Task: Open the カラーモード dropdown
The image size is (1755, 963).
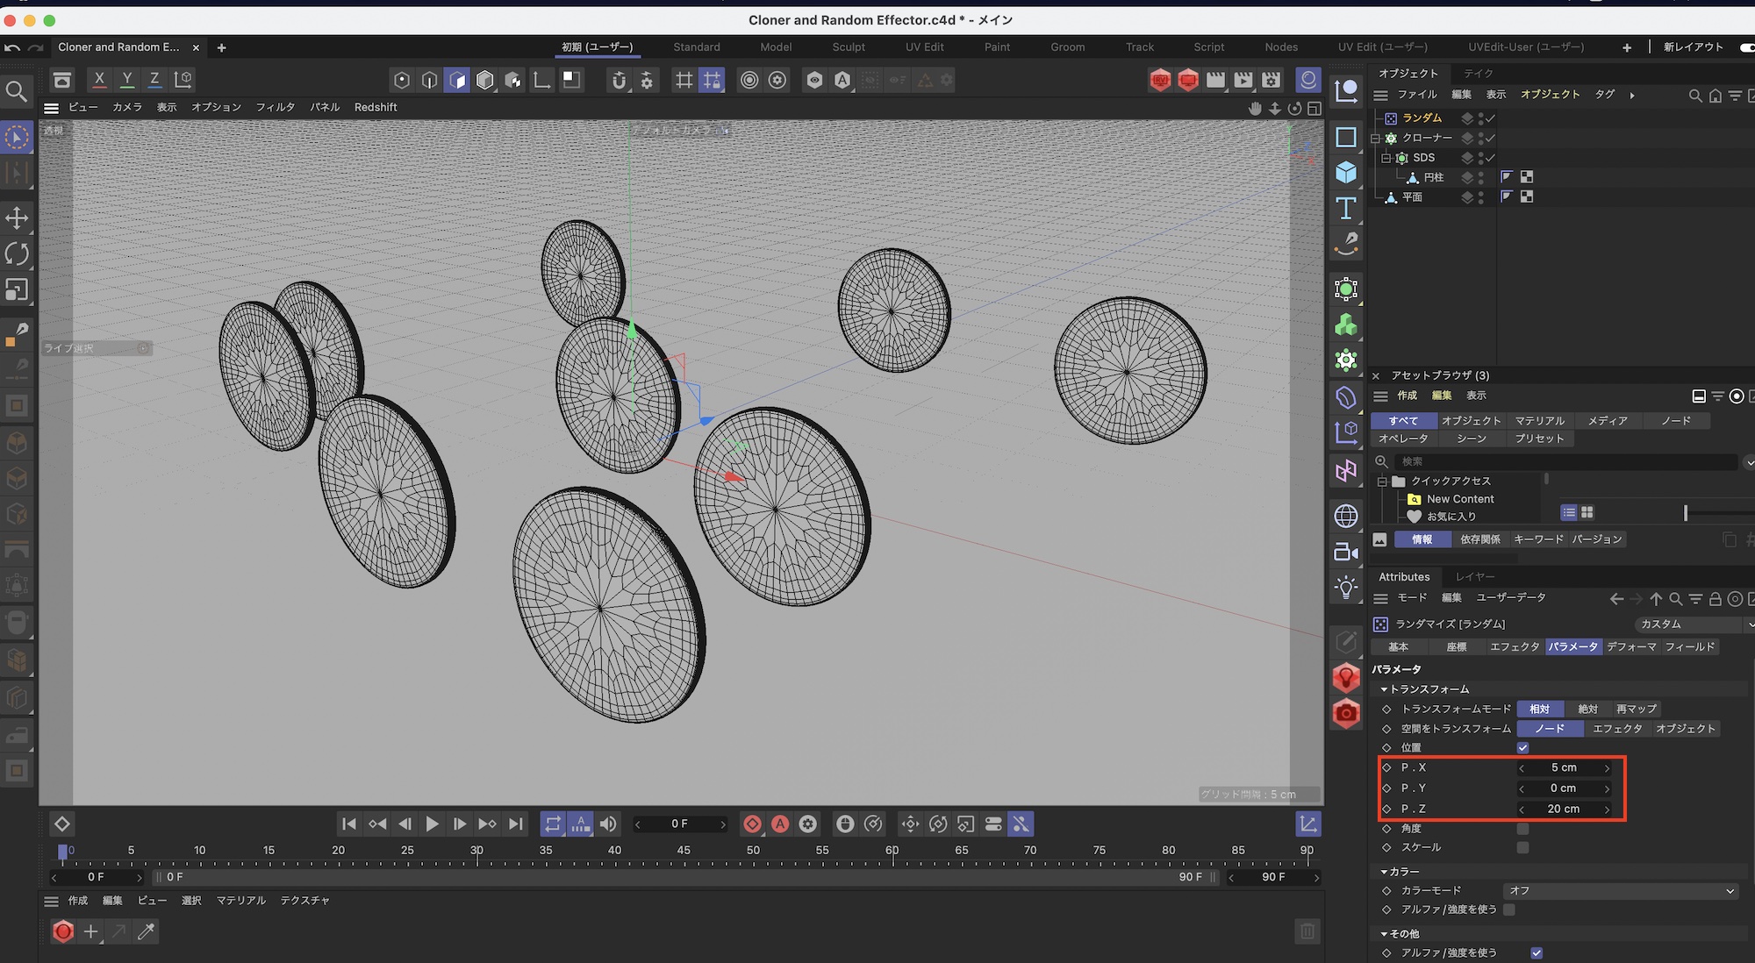Action: click(1620, 890)
